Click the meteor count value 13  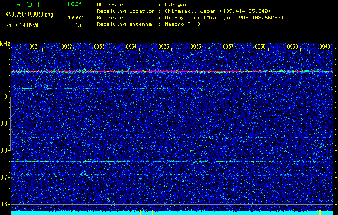pos(78,25)
